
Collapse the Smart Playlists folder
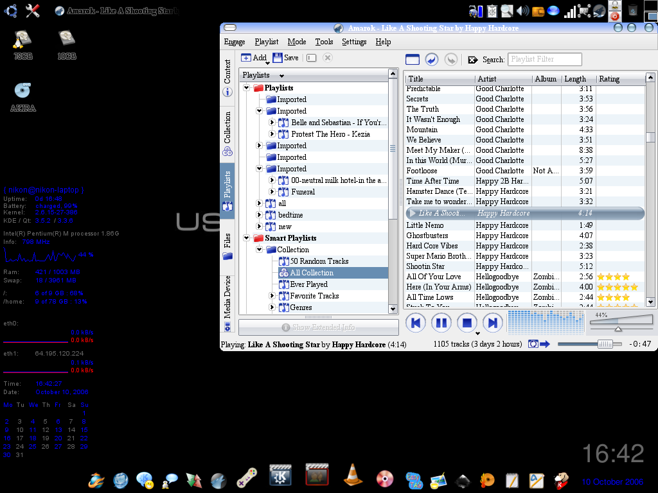247,238
